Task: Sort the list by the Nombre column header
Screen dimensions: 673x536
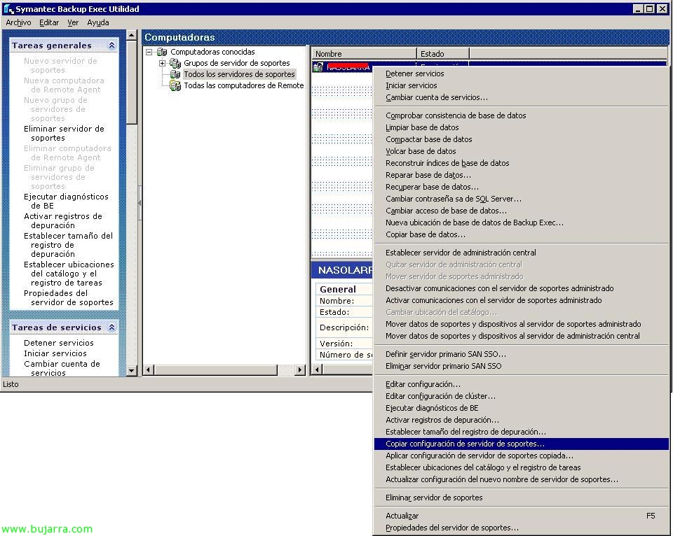Action: pyautogui.click(x=364, y=54)
